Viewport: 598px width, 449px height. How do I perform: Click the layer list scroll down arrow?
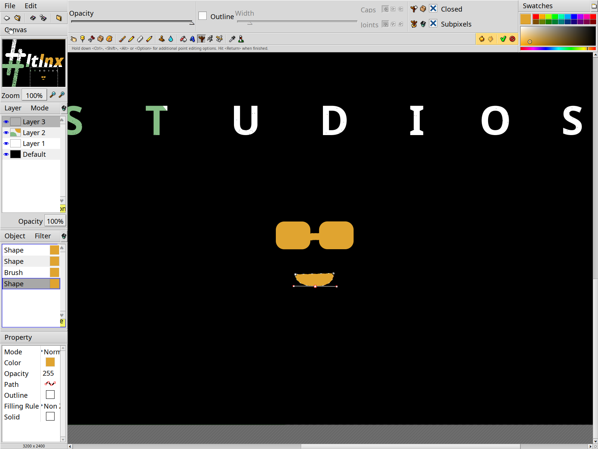coord(62,201)
